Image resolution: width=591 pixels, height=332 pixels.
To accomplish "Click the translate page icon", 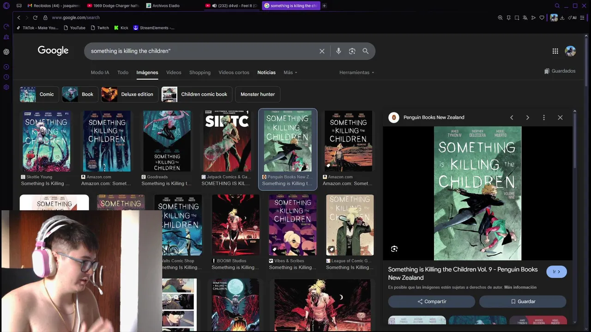I will pyautogui.click(x=525, y=18).
